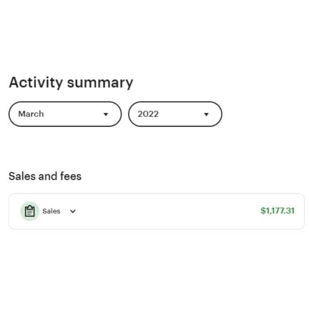This screenshot has width=309, height=309.
Task: Click the "2022" text in year selector
Action: 148,114
